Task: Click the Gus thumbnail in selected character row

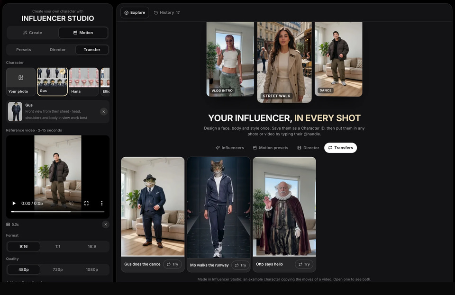Action: click(x=15, y=112)
